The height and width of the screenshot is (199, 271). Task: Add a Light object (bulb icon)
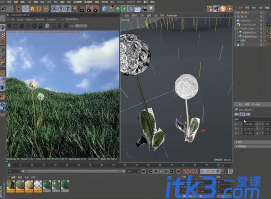coord(151,8)
